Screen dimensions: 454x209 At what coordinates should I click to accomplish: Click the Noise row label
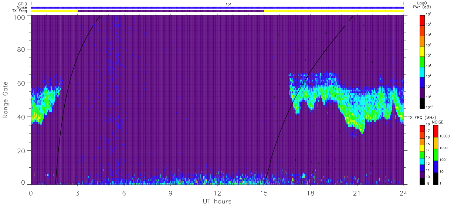[x=22, y=7]
